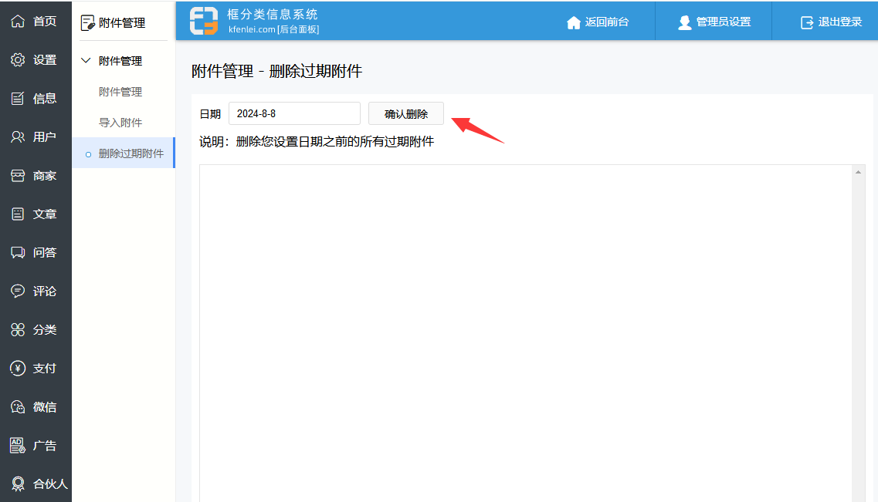Collapse the 附件管理 tree group
The width and height of the screenshot is (878, 502).
click(x=86, y=61)
